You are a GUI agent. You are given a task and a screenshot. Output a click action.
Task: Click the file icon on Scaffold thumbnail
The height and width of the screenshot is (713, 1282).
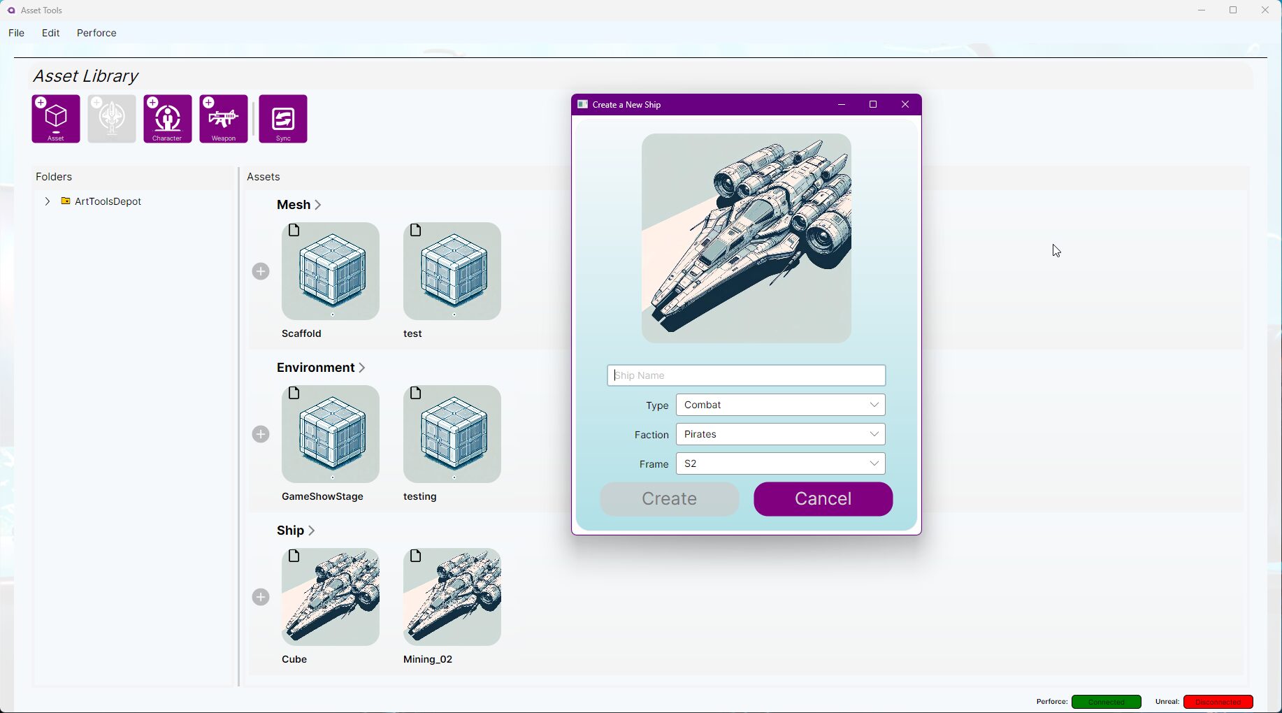[294, 231]
